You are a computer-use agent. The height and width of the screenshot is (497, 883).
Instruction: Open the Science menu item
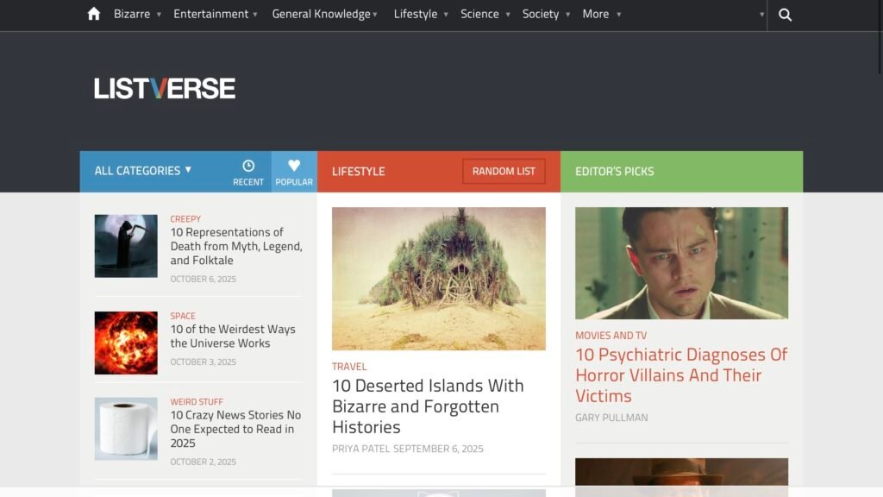pyautogui.click(x=485, y=14)
